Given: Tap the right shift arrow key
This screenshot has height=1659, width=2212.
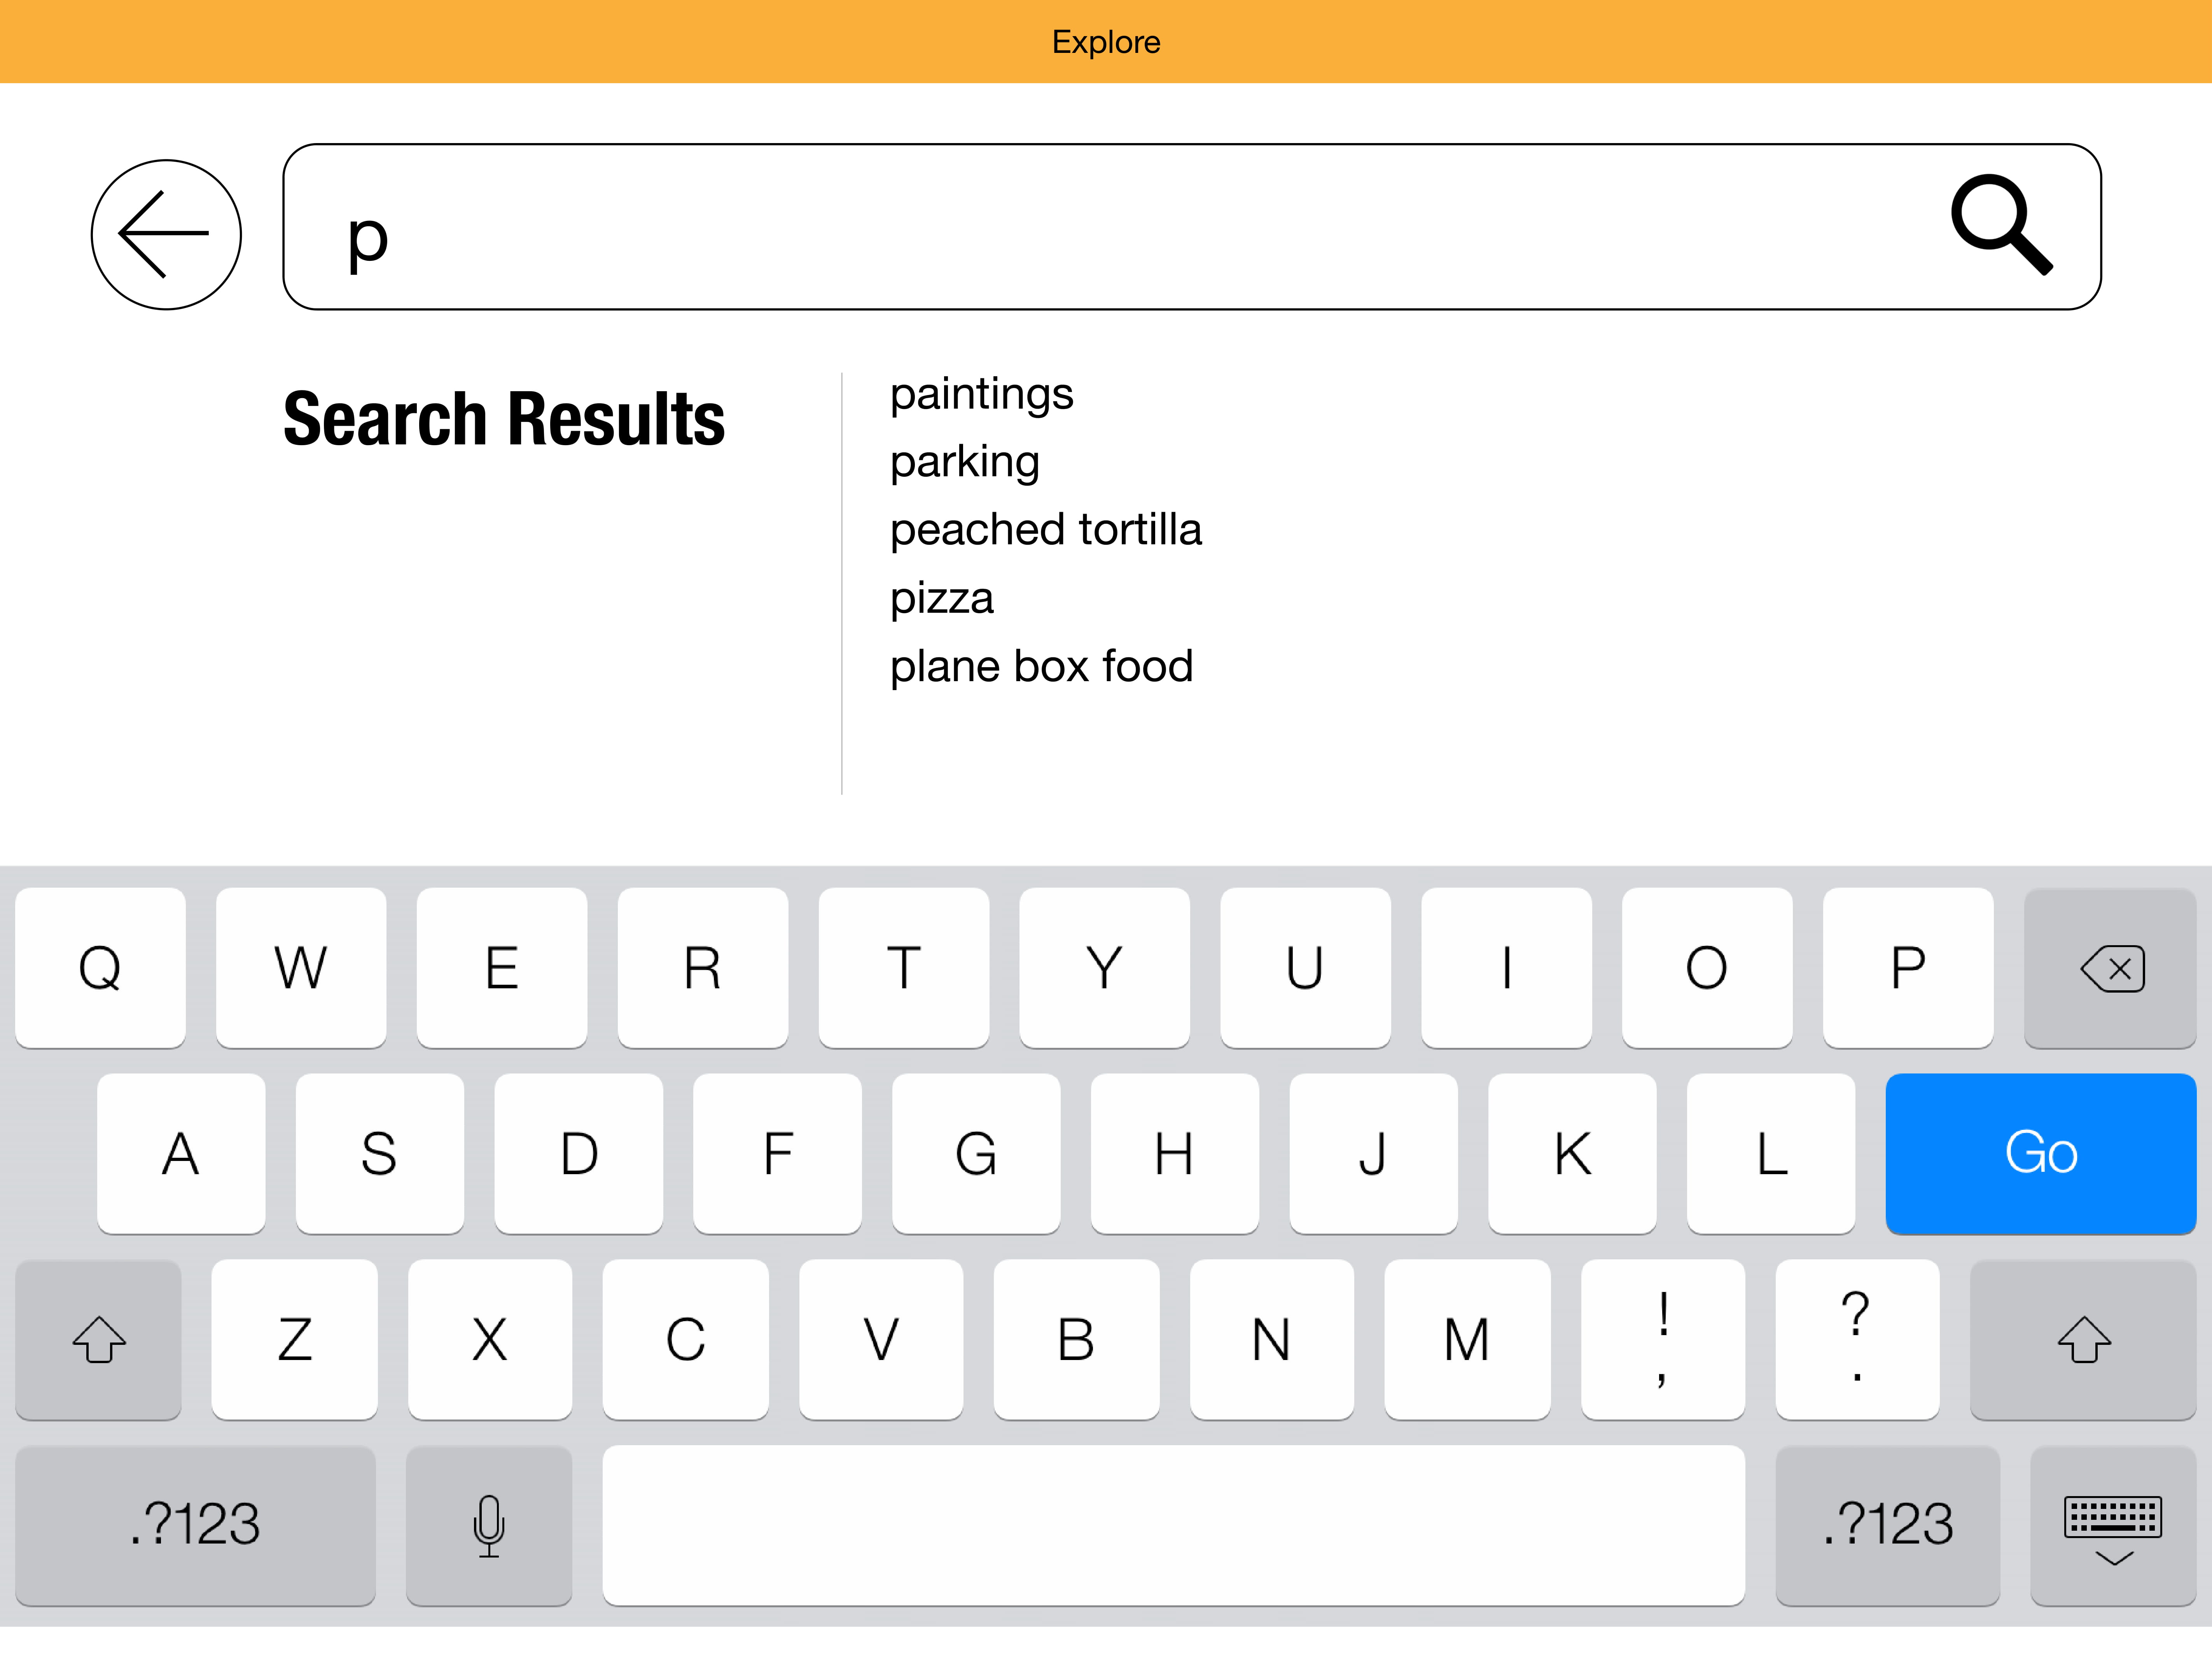Looking at the screenshot, I should pyautogui.click(x=2083, y=1340).
